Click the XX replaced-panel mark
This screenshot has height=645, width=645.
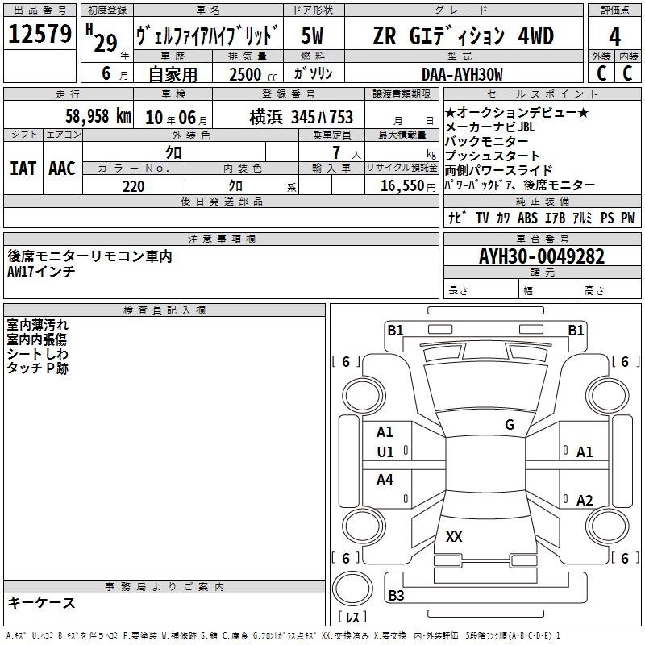click(454, 536)
